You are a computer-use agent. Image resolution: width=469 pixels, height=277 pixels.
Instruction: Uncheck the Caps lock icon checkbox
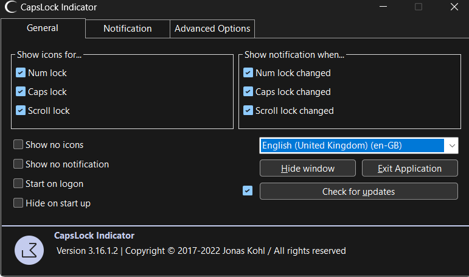(x=21, y=91)
